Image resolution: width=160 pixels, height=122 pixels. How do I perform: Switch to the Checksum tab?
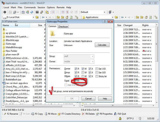click(x=63, y=27)
